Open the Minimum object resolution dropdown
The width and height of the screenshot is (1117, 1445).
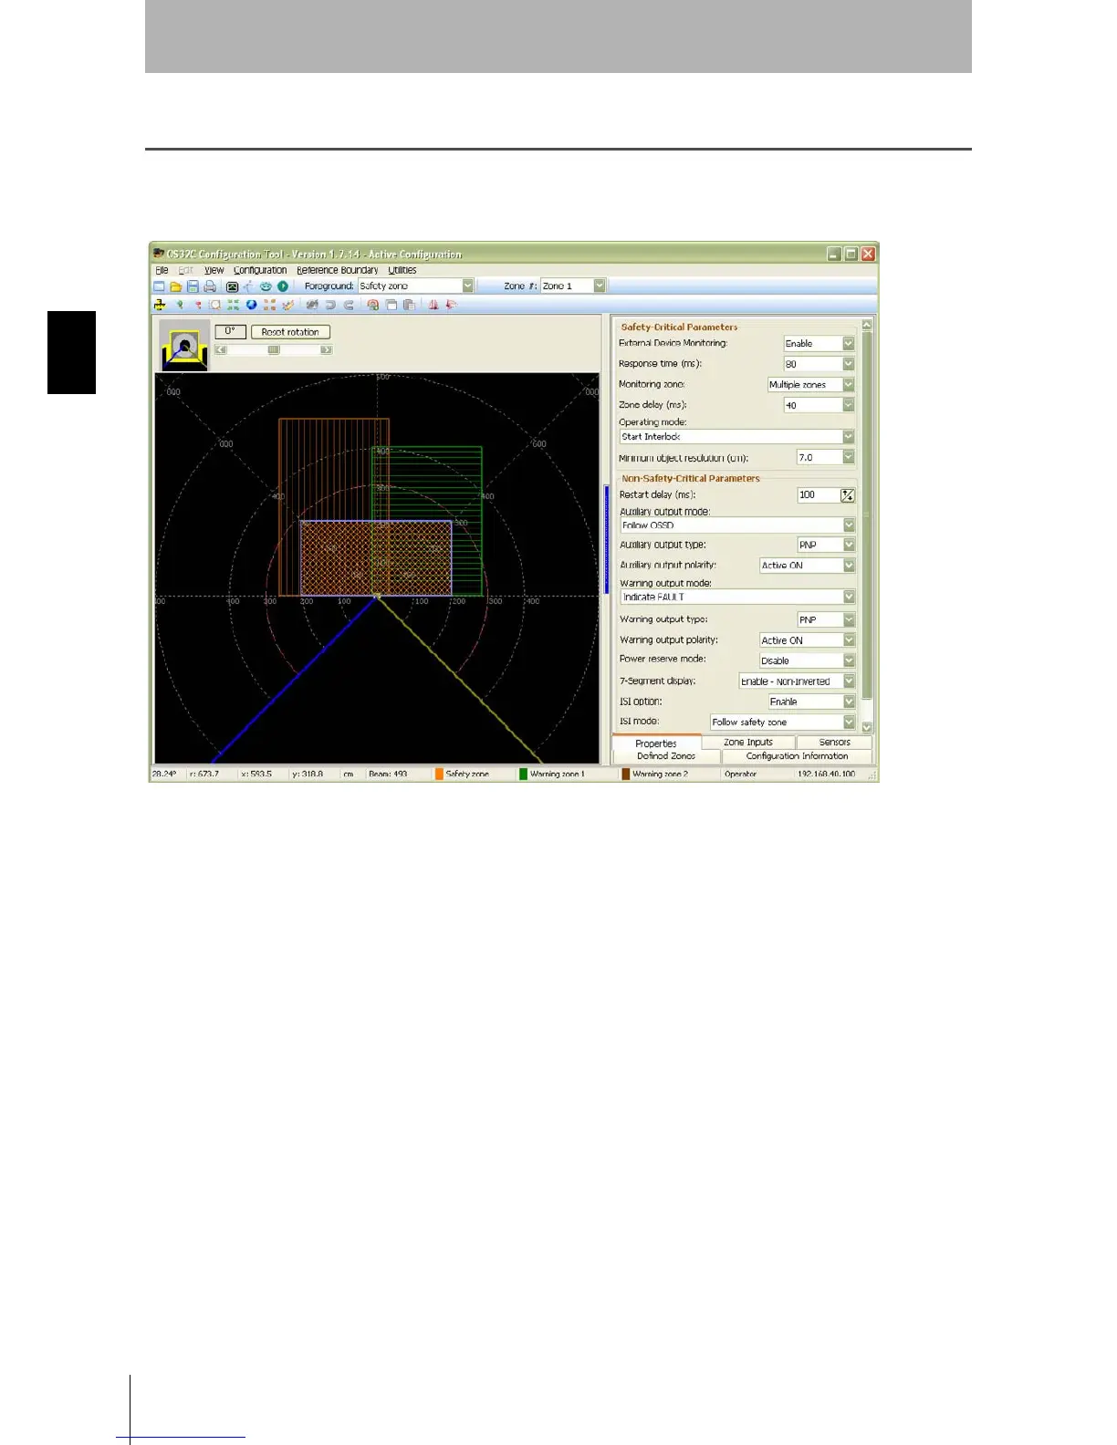[x=848, y=457]
